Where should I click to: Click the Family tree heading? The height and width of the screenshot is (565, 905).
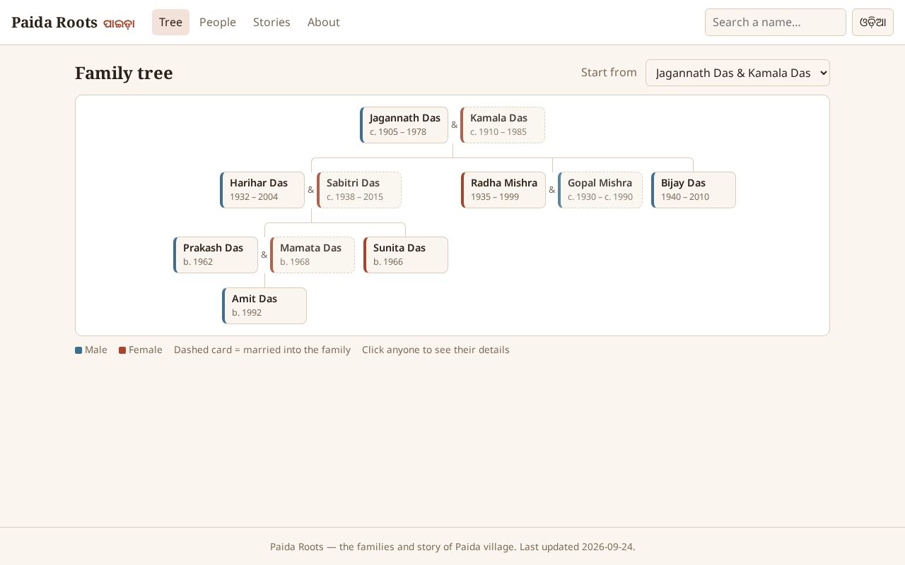click(x=124, y=73)
